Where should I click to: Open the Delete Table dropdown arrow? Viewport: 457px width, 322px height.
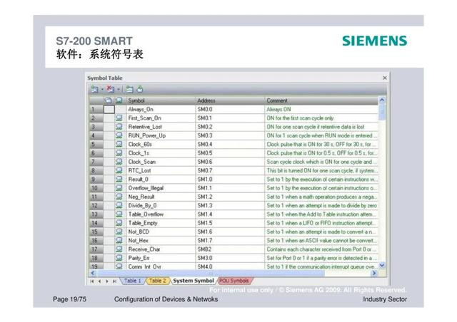pos(119,89)
